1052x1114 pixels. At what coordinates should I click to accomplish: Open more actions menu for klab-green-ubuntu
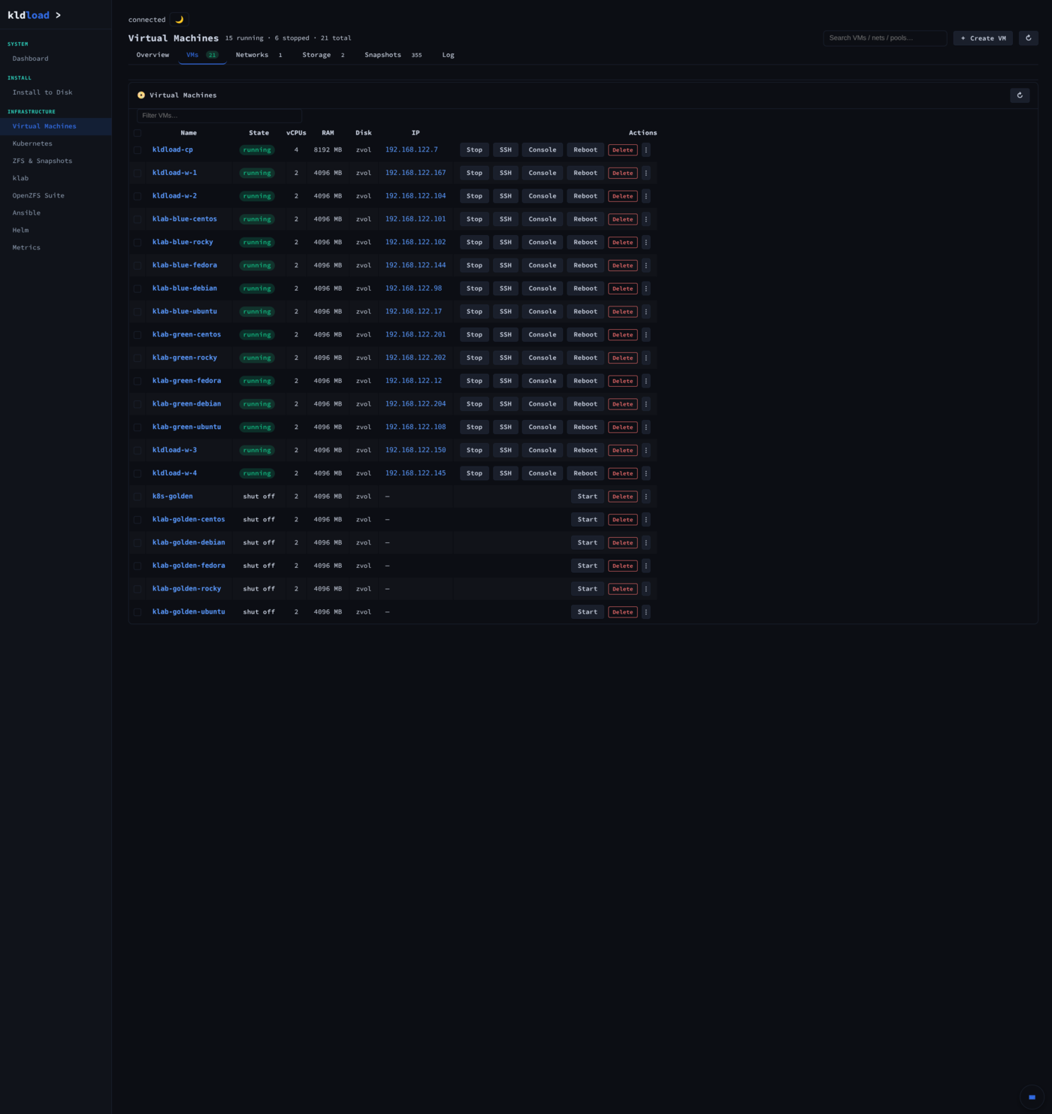pos(645,427)
